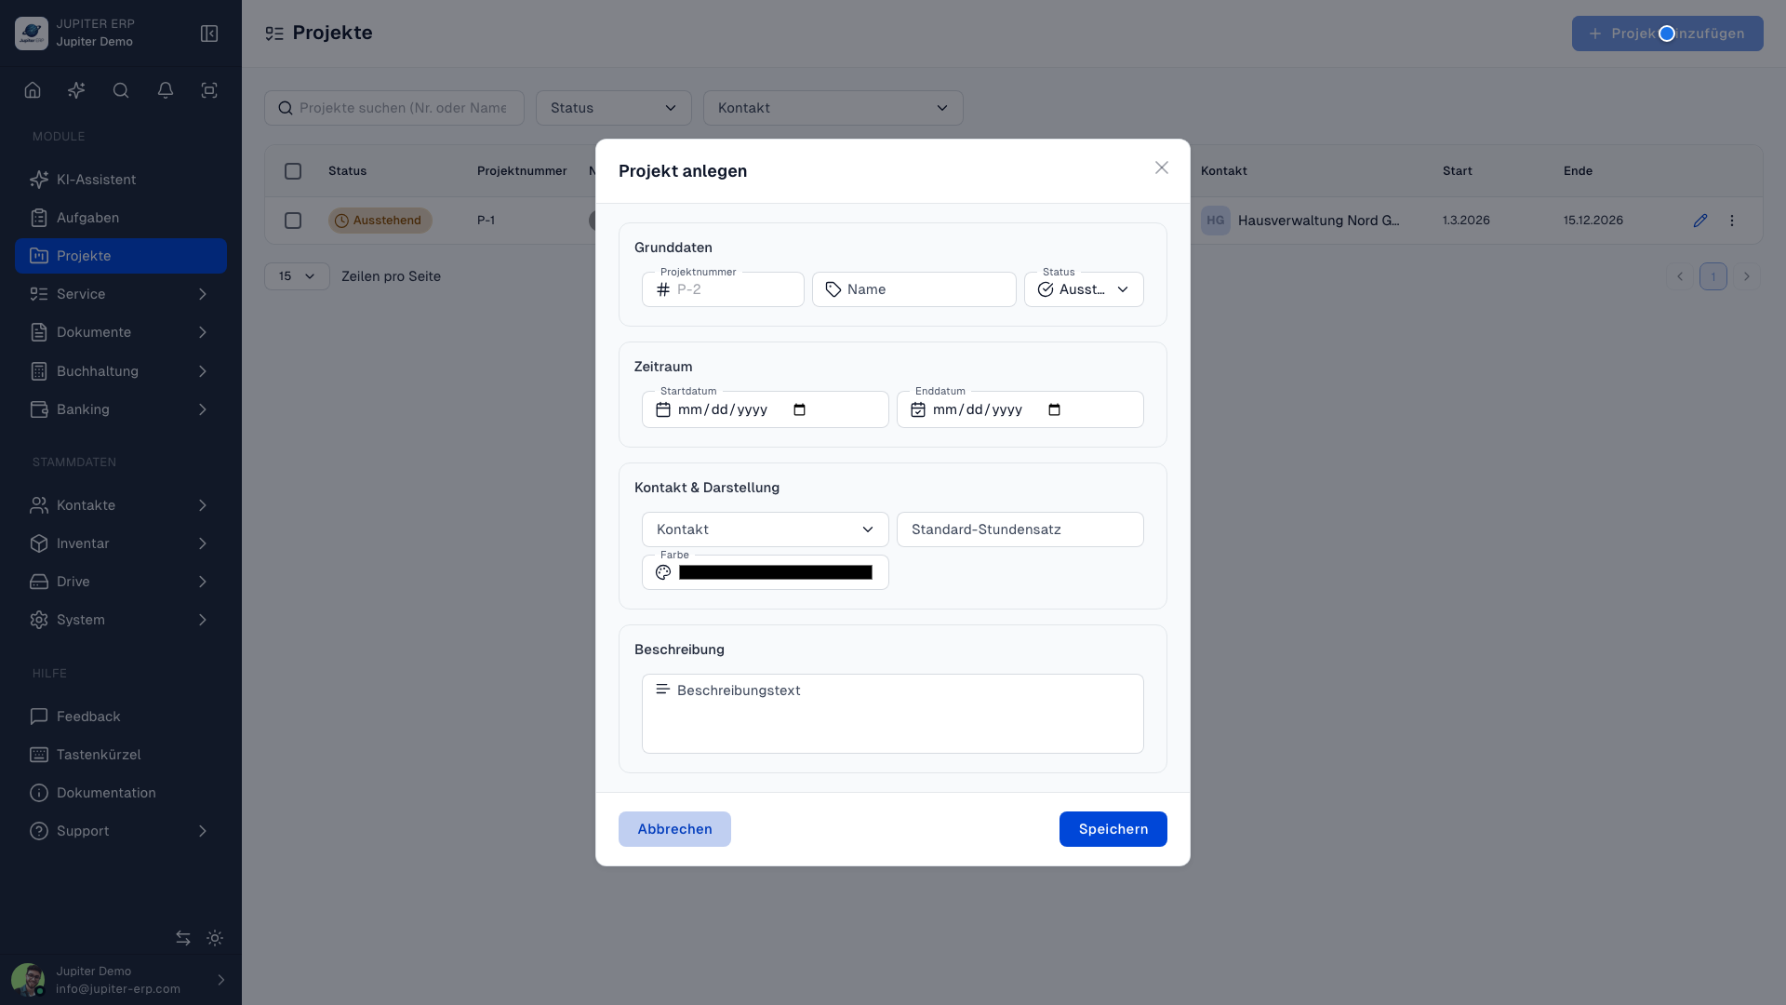1786x1005 pixels.
Task: Collapse the sidebar panel icon
Action: (x=209, y=33)
